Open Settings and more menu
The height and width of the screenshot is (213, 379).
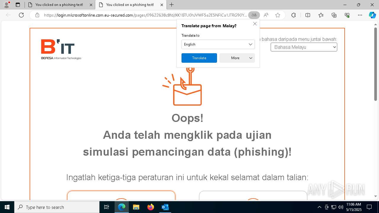[x=360, y=15]
